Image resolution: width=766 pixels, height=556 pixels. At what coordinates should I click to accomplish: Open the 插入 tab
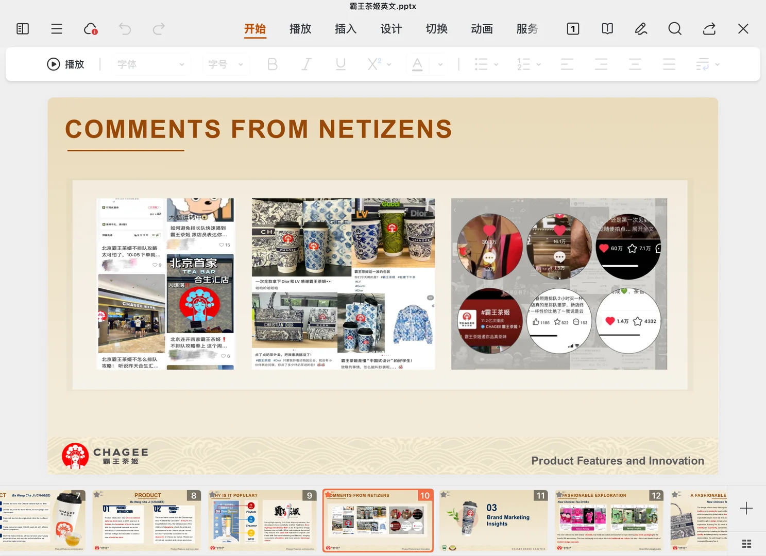tap(346, 29)
